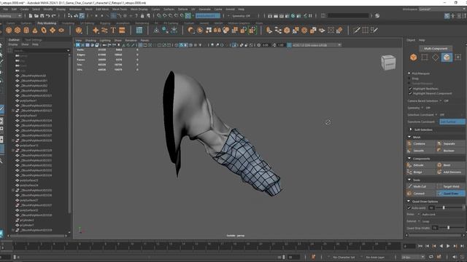The width and height of the screenshot is (467, 262).
Task: Select polySurface1 in the outliner
Action: click(28, 100)
